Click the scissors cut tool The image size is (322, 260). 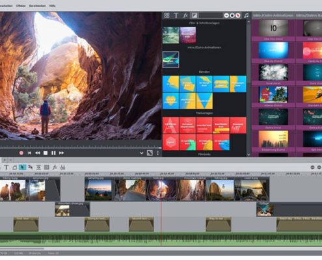click(63, 167)
